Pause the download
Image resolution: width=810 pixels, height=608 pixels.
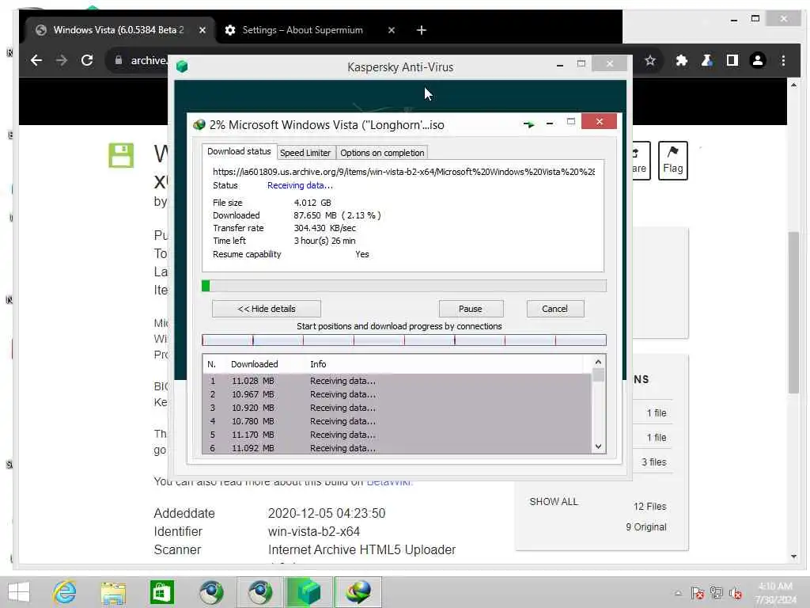coord(471,309)
